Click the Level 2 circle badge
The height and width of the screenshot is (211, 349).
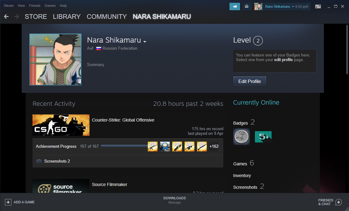[x=258, y=41]
